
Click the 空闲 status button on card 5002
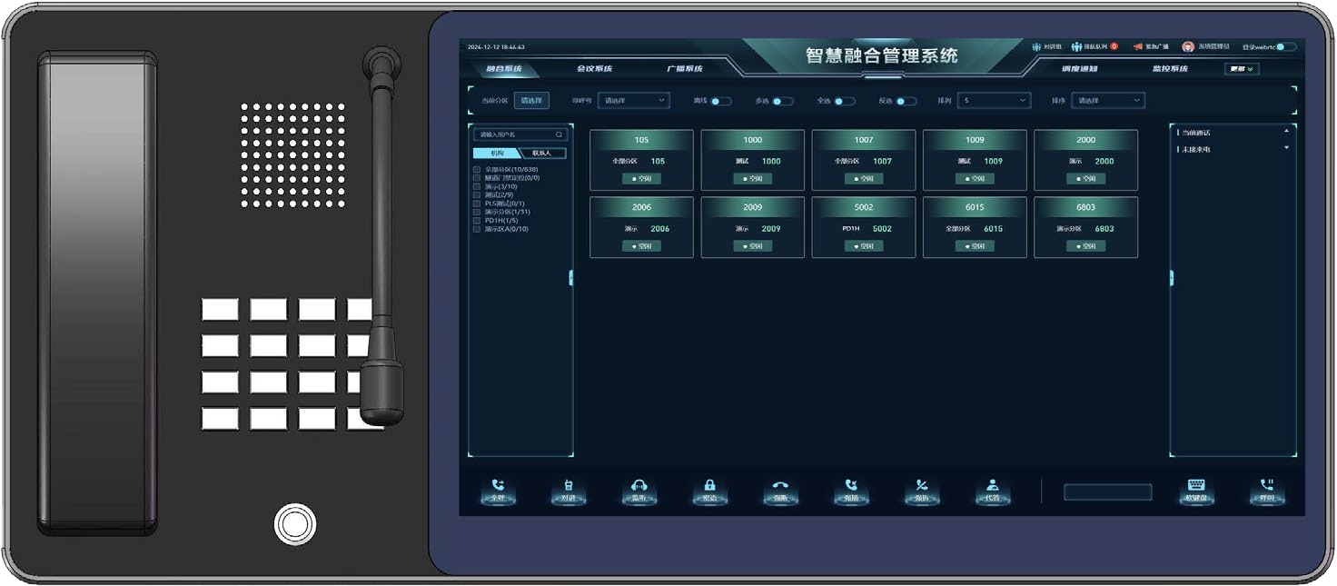pyautogui.click(x=864, y=246)
